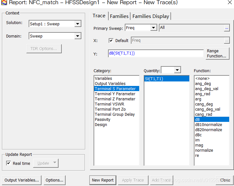
Task: Click the Y expression field dB(St(T1,T1))
Action: click(x=156, y=53)
